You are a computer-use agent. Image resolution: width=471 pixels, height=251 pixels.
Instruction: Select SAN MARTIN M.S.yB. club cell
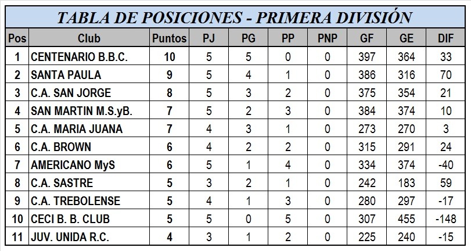(89, 110)
